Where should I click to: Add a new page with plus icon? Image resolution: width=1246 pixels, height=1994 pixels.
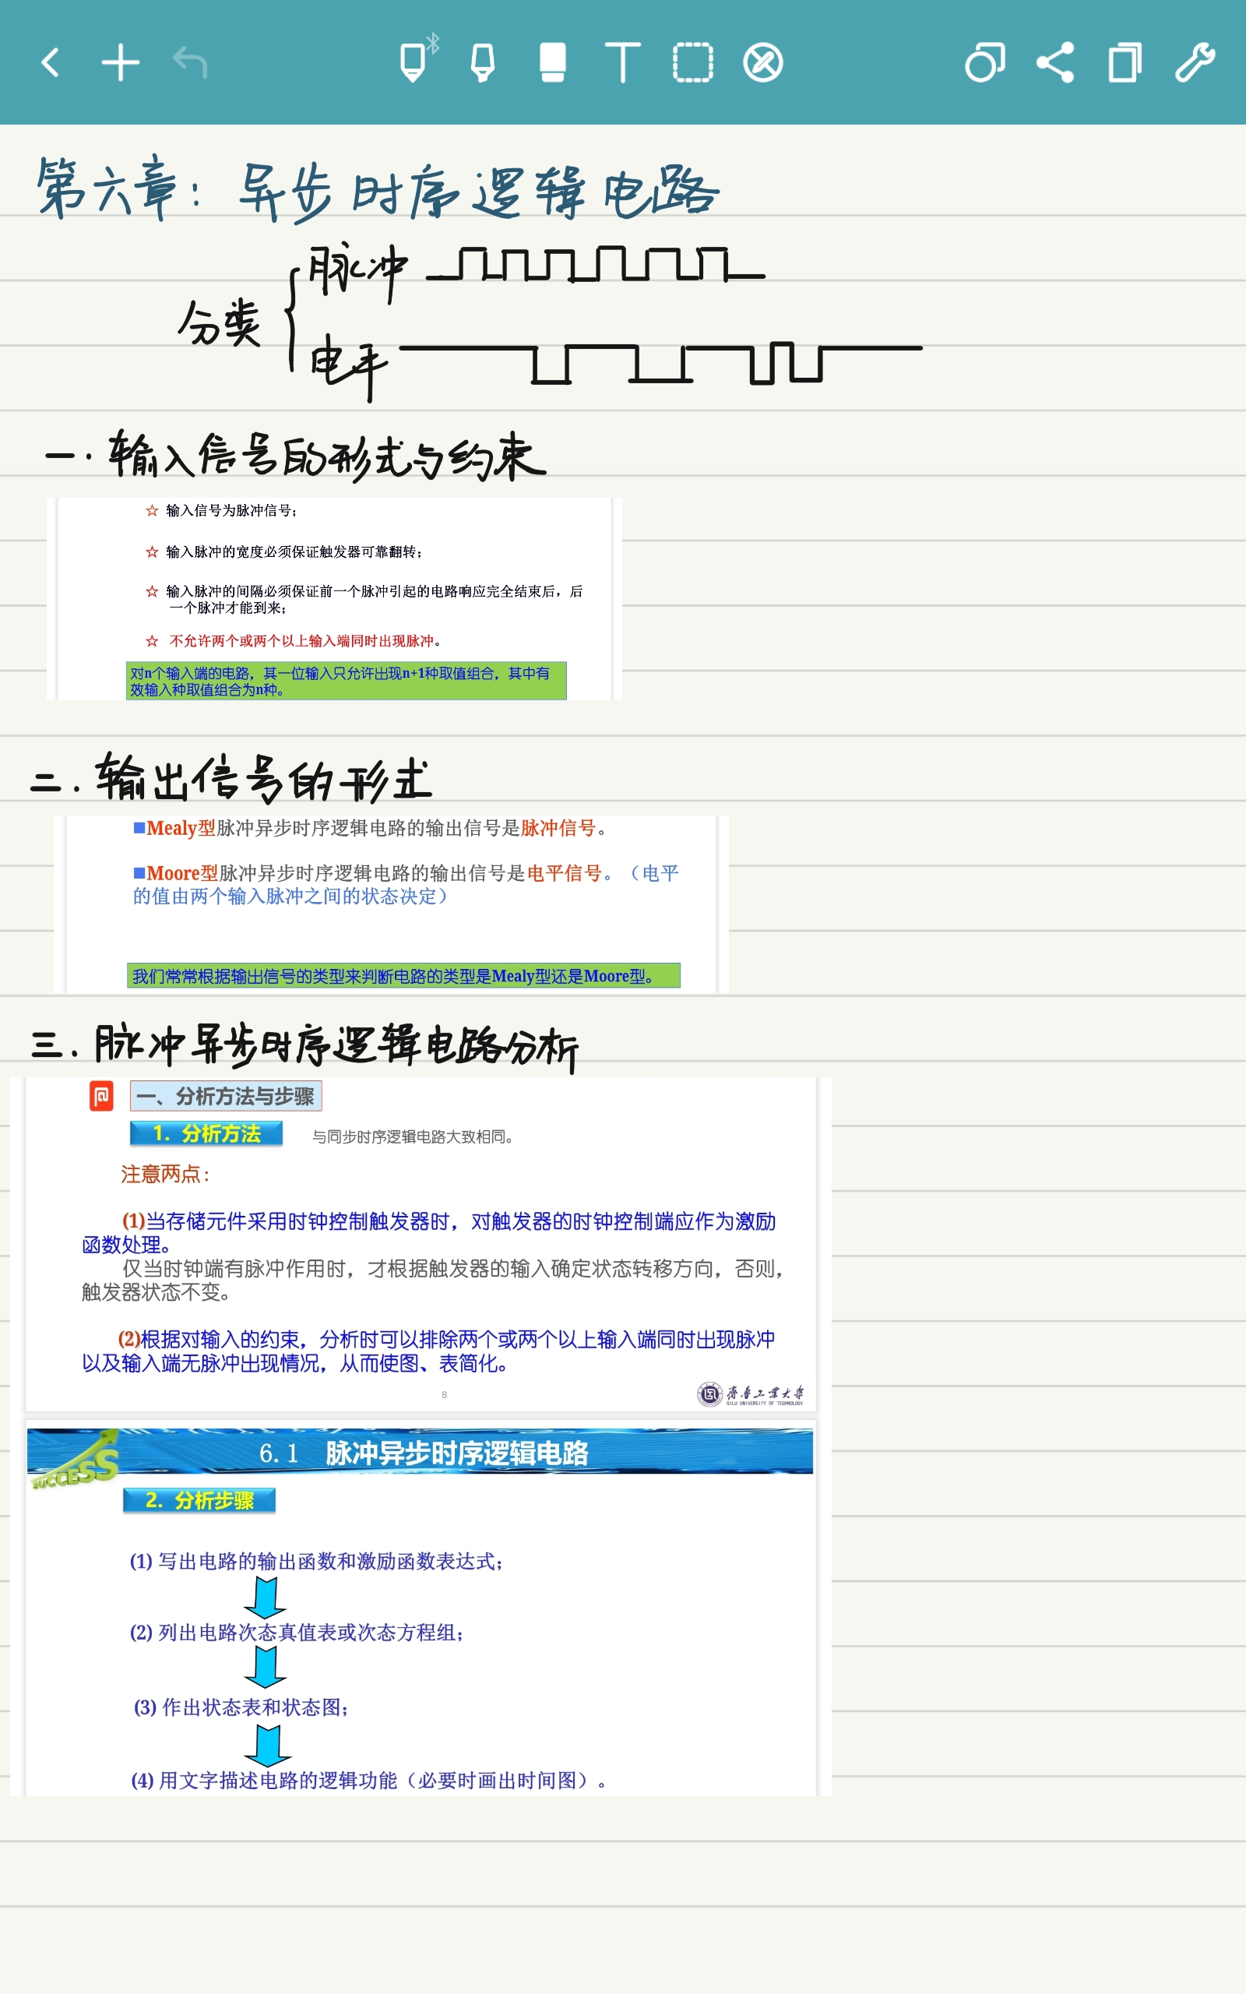[119, 62]
